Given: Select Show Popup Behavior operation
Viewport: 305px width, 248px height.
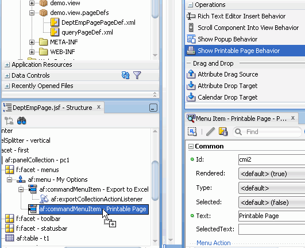Looking at the screenshot, I should click(x=227, y=39).
